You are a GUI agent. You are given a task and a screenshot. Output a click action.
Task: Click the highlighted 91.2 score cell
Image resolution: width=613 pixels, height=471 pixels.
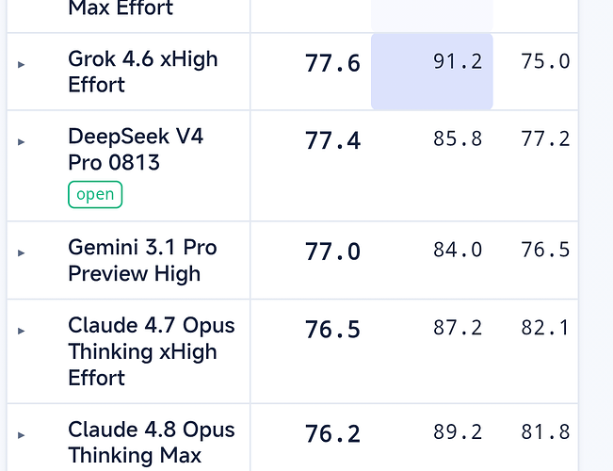[432, 72]
